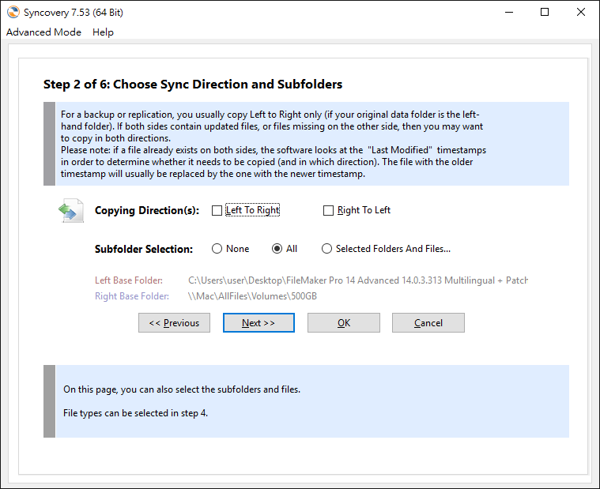The image size is (600, 489).
Task: Click the Left Base Folder label
Action: tap(129, 280)
